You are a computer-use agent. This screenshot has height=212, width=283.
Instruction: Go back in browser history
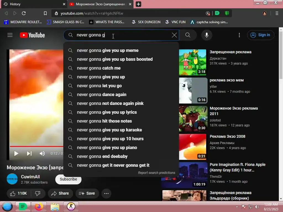[x=6, y=13]
